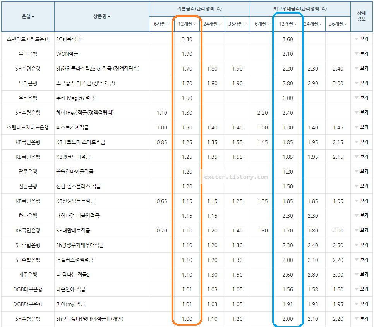Sort 최고우대금리 by 36개월 column

(338, 24)
